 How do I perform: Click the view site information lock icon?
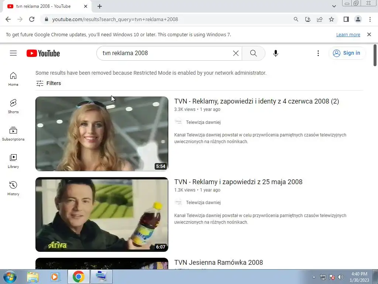point(47,19)
